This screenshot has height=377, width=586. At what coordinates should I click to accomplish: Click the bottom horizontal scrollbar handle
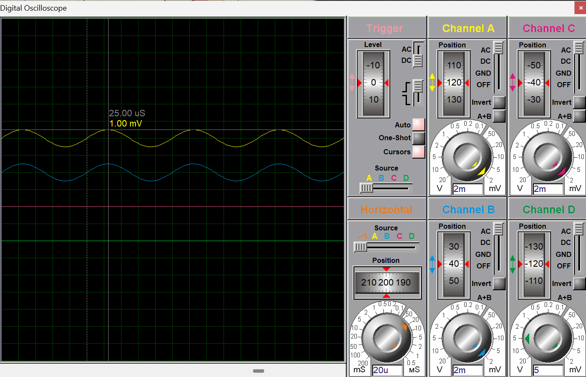(x=259, y=371)
